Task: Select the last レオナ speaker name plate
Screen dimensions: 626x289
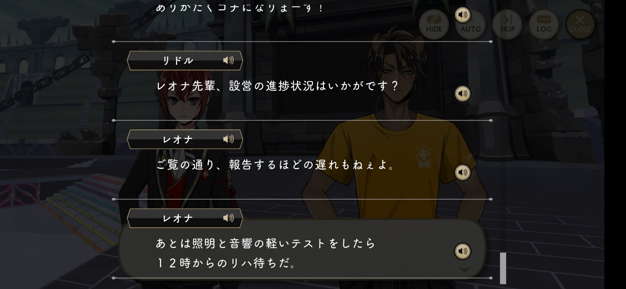Action: pos(185,218)
